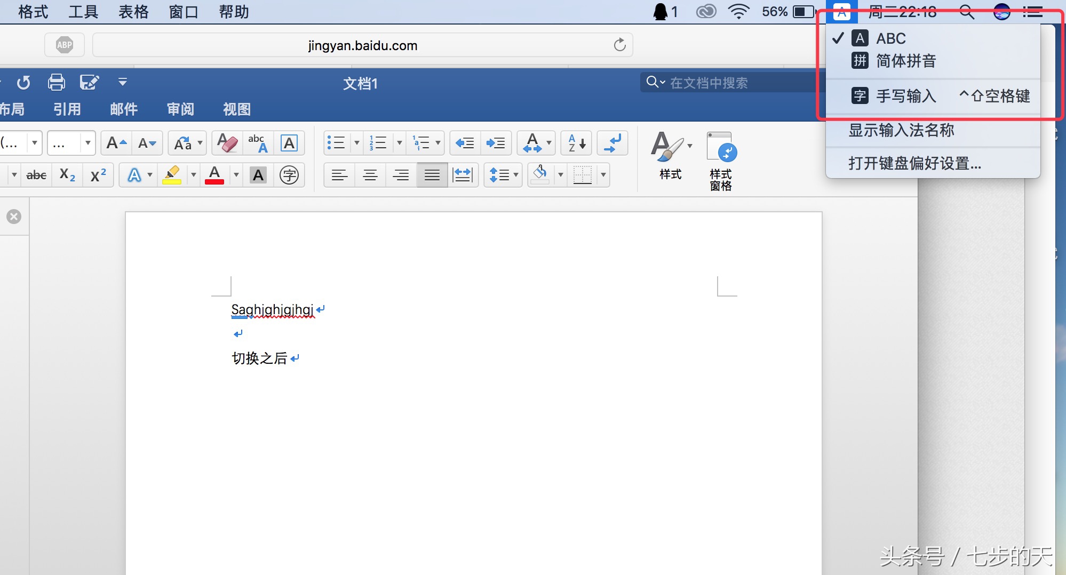The width and height of the screenshot is (1066, 575).
Task: Click the edit-document pencil icon in the Word title bar
Action: point(89,82)
